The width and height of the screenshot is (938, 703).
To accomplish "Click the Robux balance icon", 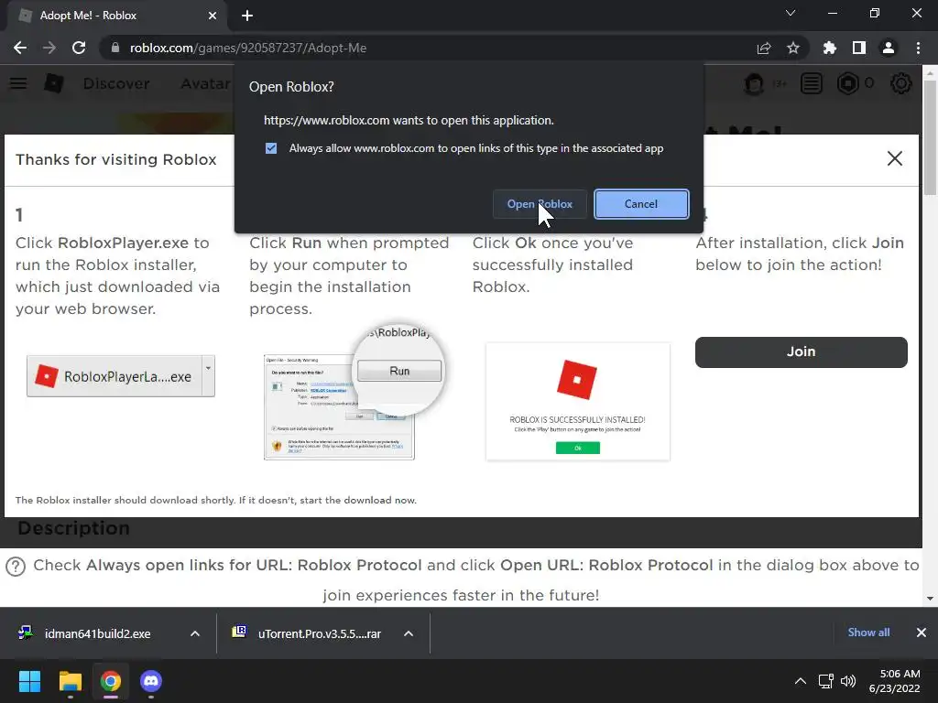I will pos(847,83).
